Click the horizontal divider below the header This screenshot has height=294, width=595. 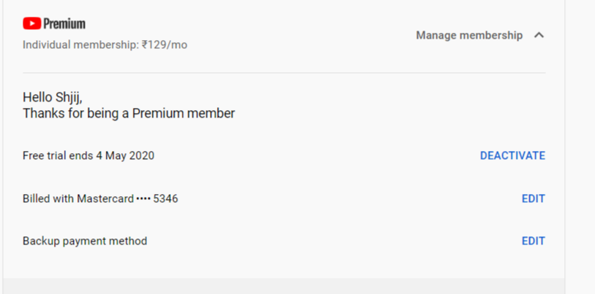pos(284,73)
